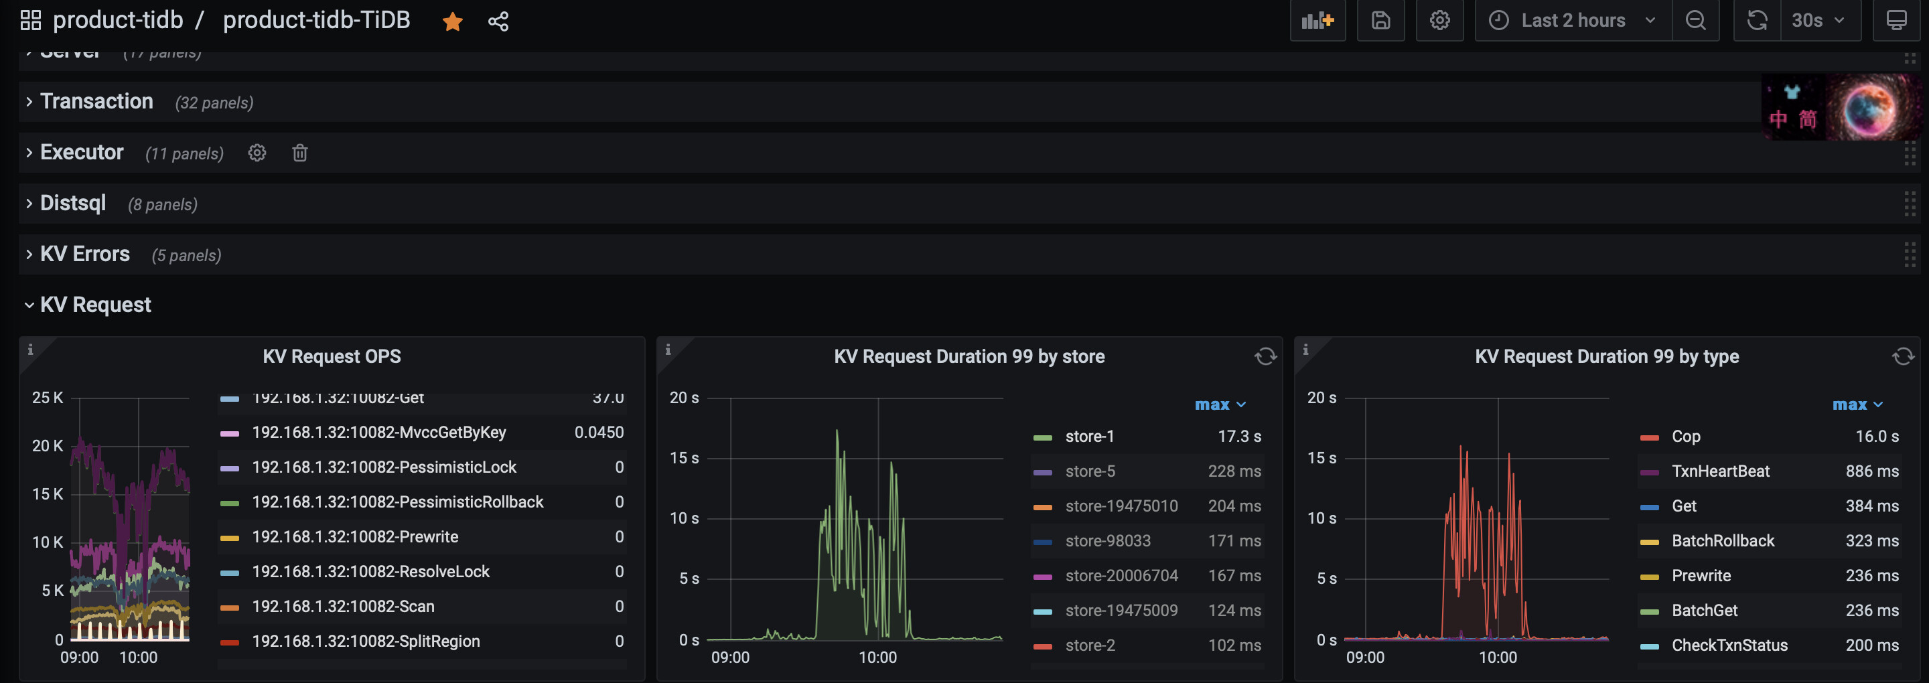The width and height of the screenshot is (1929, 683).
Task: Open the product-tidb folder link
Action: [118, 20]
